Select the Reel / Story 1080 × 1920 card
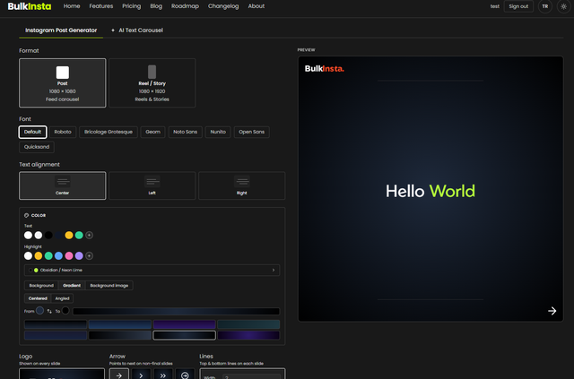 tap(152, 83)
